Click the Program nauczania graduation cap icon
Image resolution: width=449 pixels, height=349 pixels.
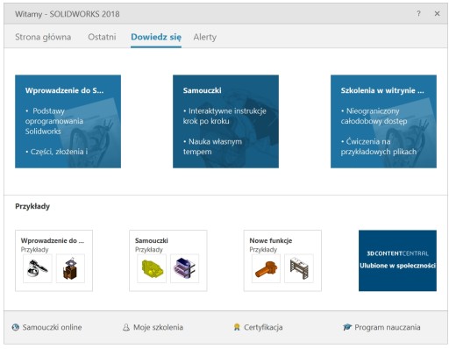347,327
